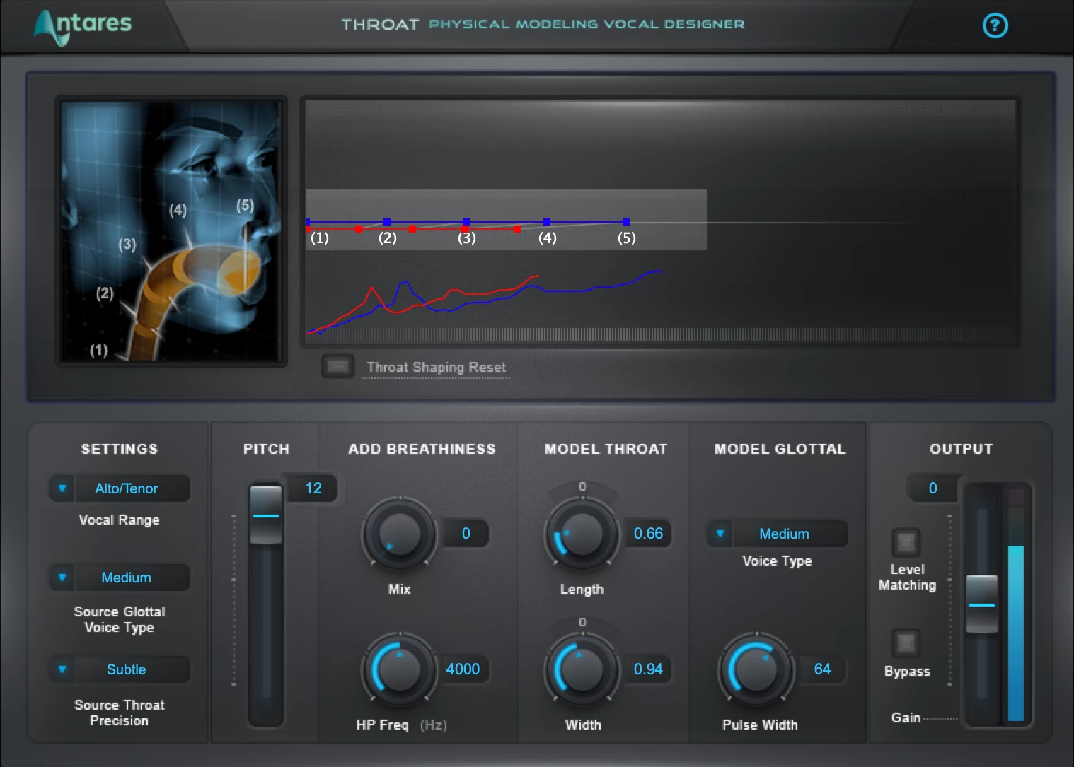
Task: Click the Model Throat Width knob
Action: (582, 669)
